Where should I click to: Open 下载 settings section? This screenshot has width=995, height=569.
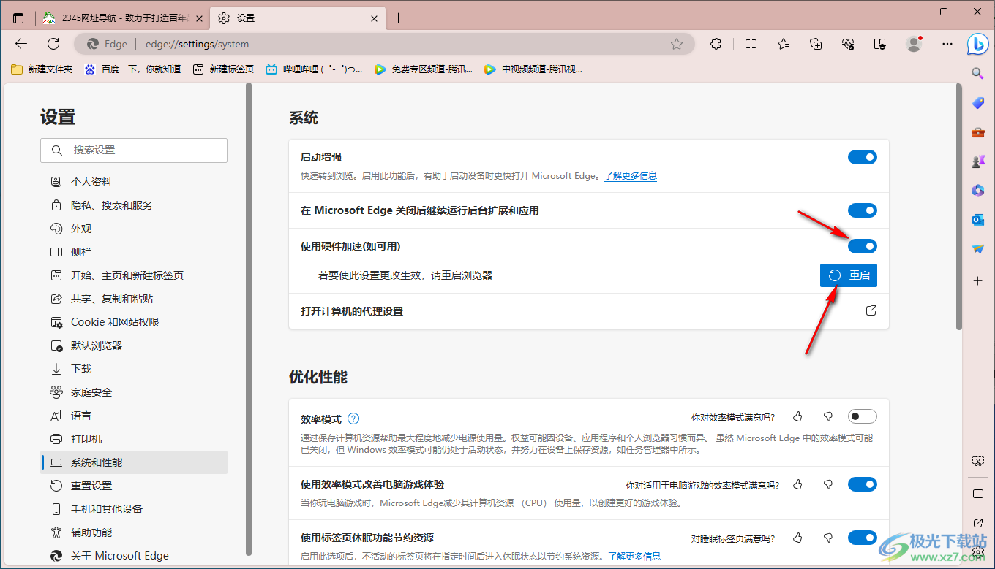tap(134, 369)
